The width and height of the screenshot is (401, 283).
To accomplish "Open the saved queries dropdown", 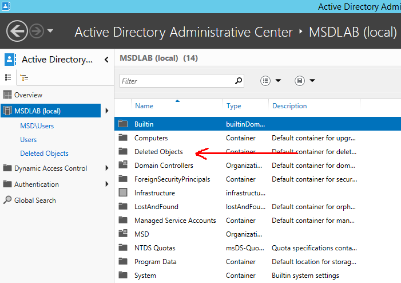I will pyautogui.click(x=305, y=81).
